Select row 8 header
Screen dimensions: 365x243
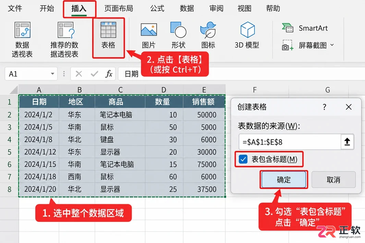tap(9, 189)
